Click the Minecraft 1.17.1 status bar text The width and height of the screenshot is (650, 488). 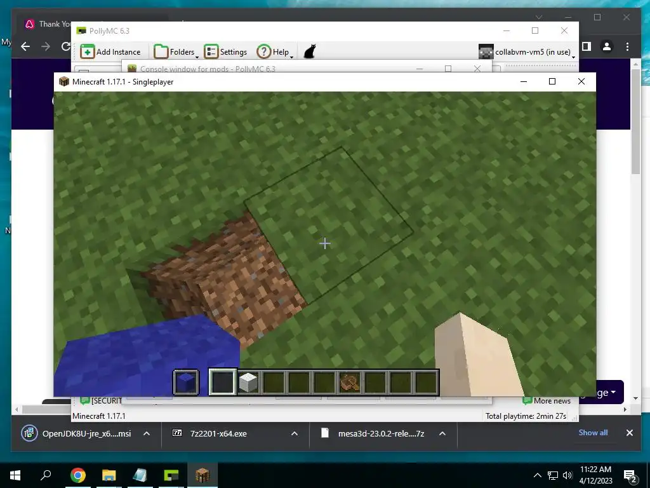(98, 416)
